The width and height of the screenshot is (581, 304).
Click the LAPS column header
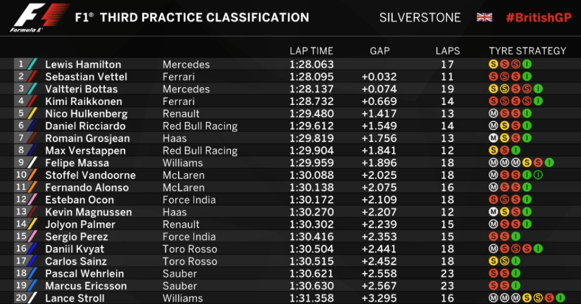[x=448, y=51]
